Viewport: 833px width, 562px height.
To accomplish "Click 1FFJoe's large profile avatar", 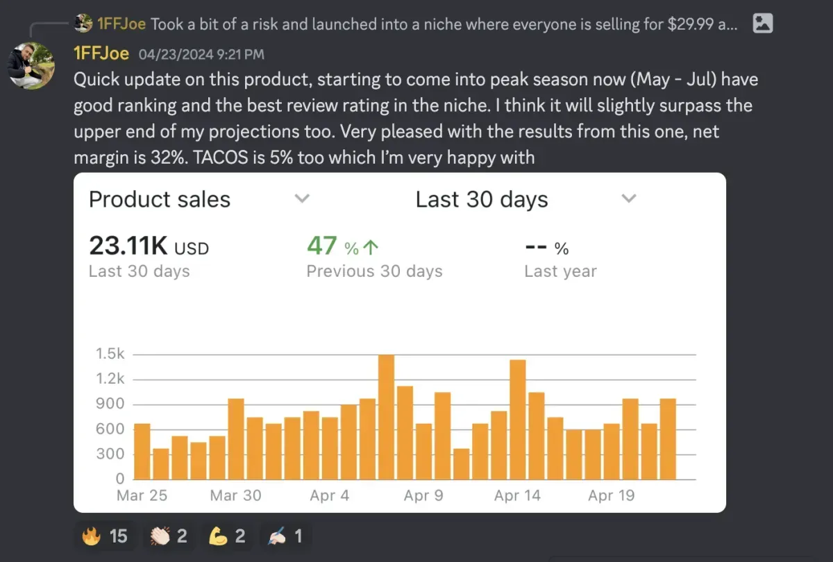I will pos(31,66).
